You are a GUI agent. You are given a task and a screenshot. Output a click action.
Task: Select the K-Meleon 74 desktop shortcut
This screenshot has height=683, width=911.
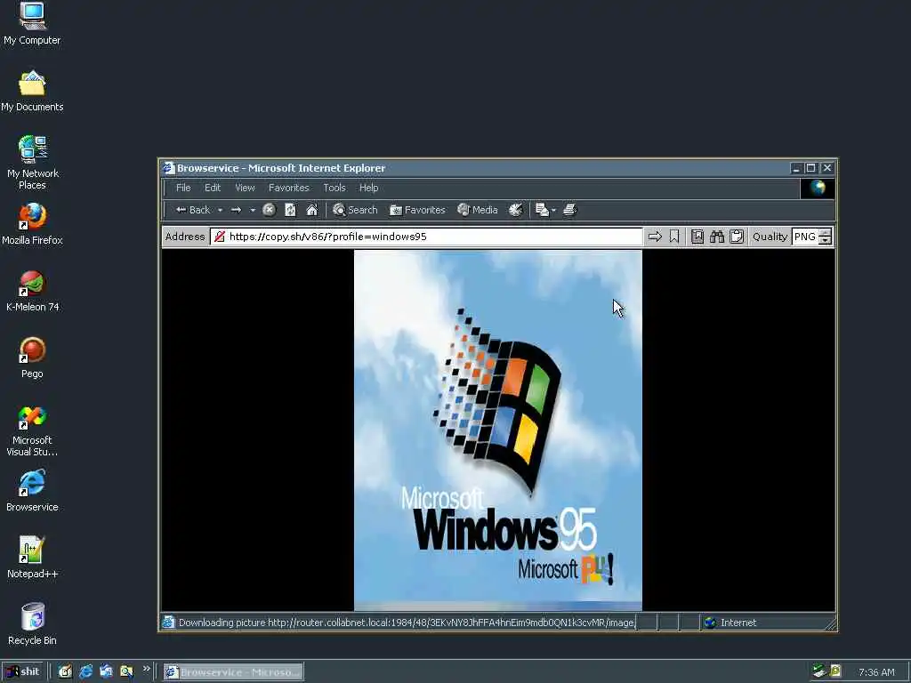[x=32, y=291]
